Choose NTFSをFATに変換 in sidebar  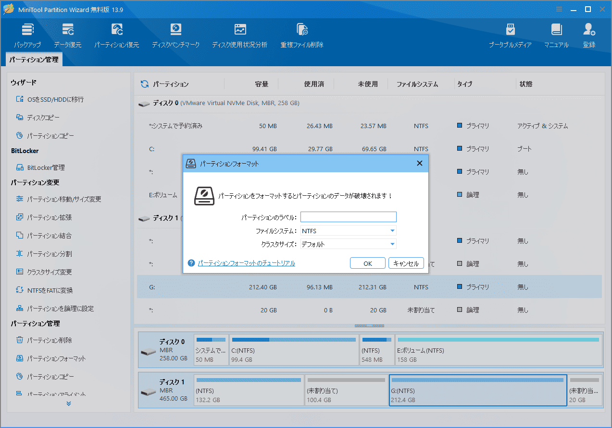click(x=44, y=290)
